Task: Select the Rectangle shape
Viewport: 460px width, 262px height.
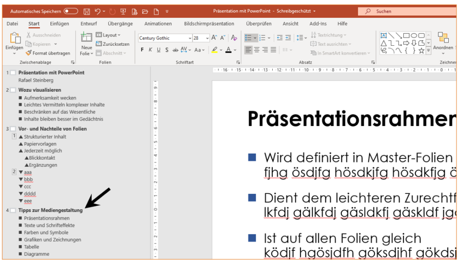Action: 406,35
